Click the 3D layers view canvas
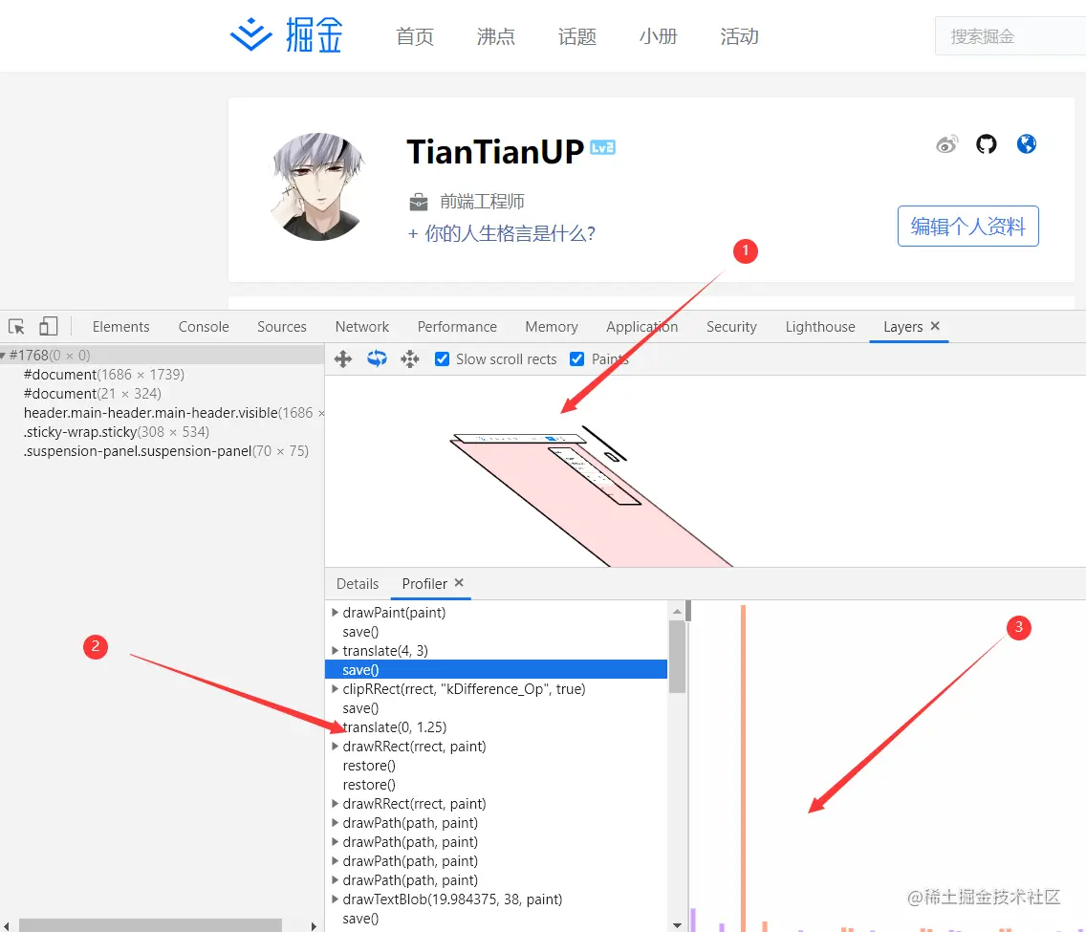Viewport: 1086px width, 932px height. (x=706, y=471)
